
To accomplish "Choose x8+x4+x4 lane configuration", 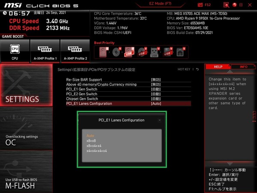I will (94, 146).
